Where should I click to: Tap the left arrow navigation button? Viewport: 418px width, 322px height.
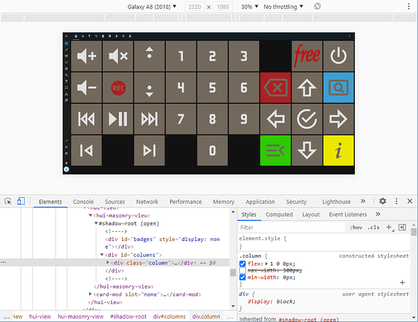pyautogui.click(x=275, y=119)
